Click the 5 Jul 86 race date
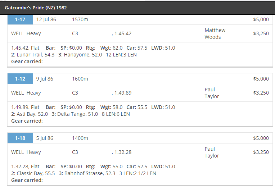 45,138
